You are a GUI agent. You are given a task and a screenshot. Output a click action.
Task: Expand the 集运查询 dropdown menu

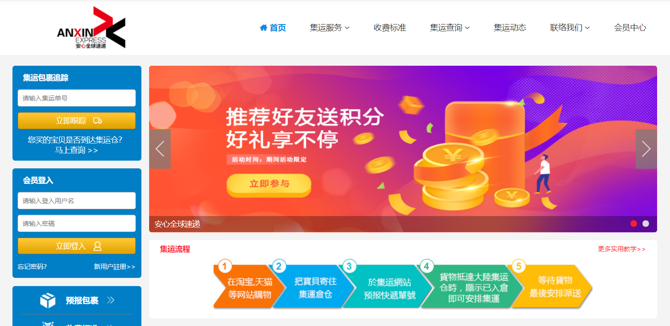coord(450,27)
